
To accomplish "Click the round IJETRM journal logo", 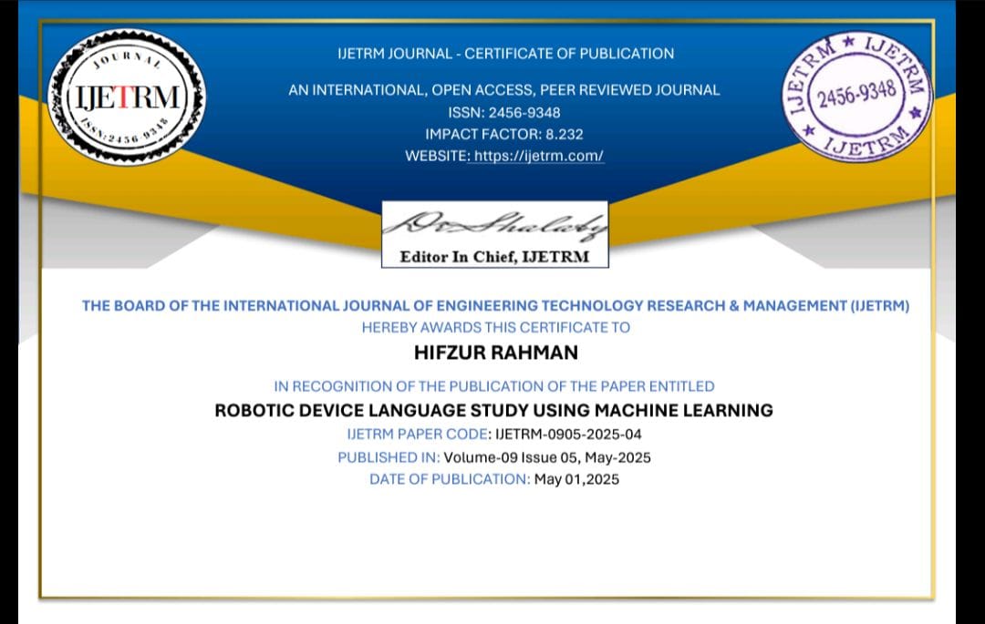I will [126, 97].
